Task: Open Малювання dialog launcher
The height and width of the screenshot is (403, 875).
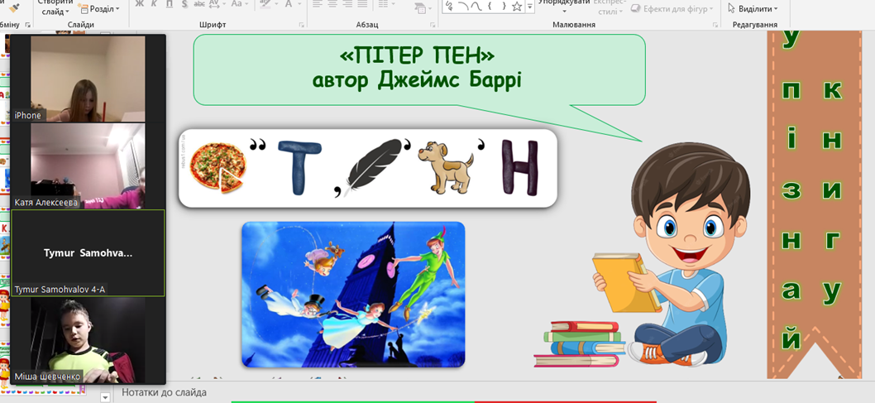Action: (715, 25)
